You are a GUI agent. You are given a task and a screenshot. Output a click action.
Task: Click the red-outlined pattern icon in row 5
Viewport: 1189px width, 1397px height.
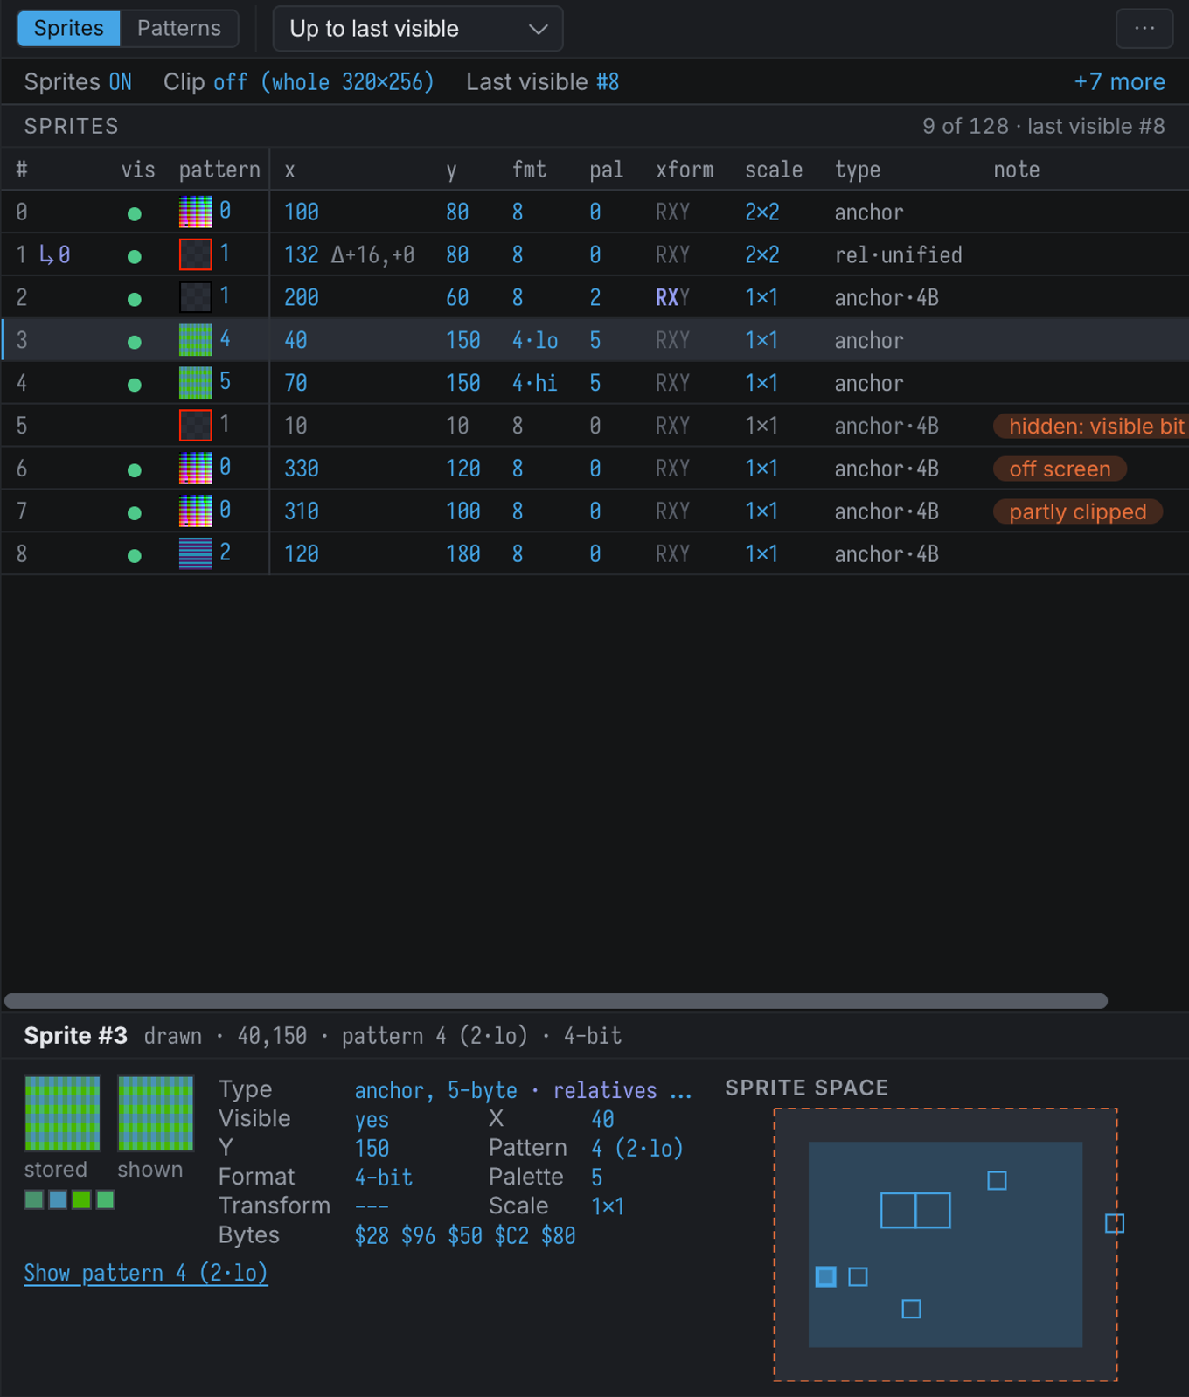pyautogui.click(x=196, y=426)
